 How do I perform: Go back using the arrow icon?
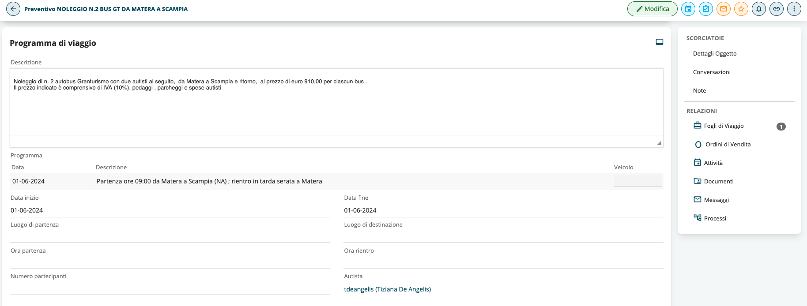tap(13, 9)
